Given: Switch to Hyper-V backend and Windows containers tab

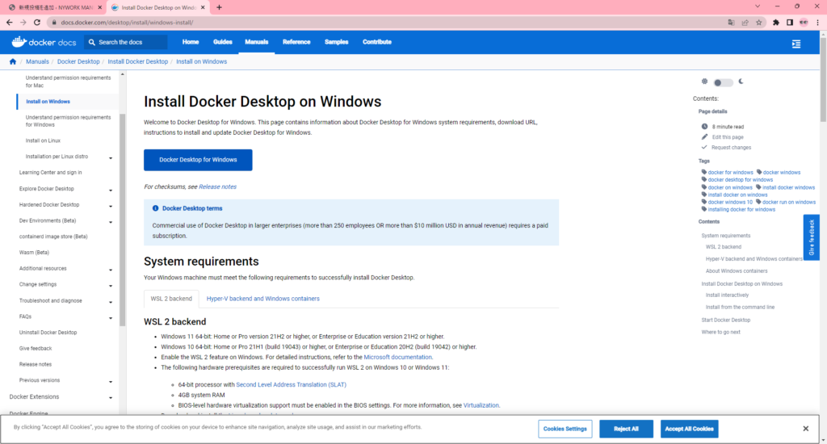Looking at the screenshot, I should 262,299.
